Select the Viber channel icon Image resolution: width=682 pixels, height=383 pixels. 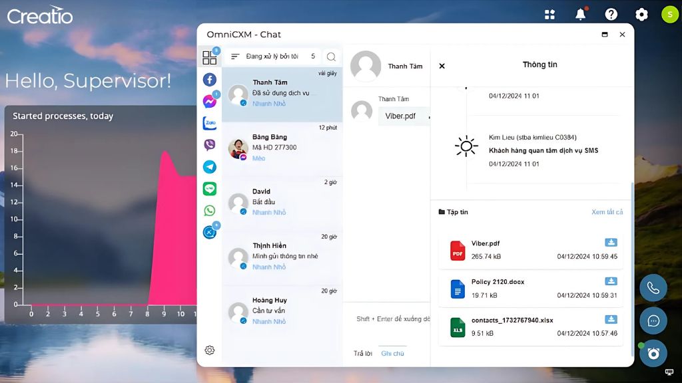[210, 145]
